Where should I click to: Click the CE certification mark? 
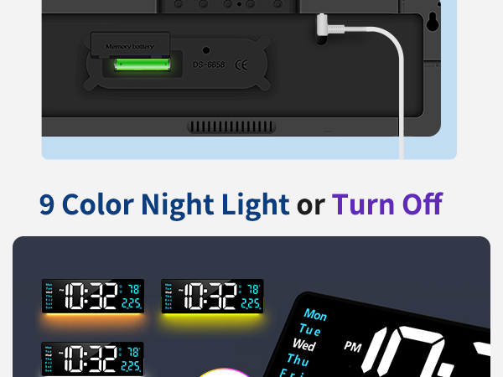coord(241,65)
